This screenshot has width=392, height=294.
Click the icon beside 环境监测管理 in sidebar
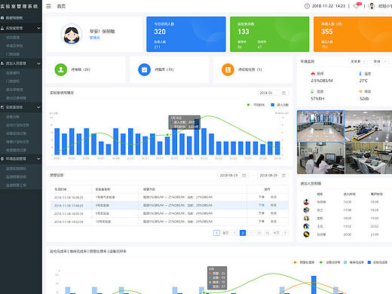pyautogui.click(x=2, y=159)
